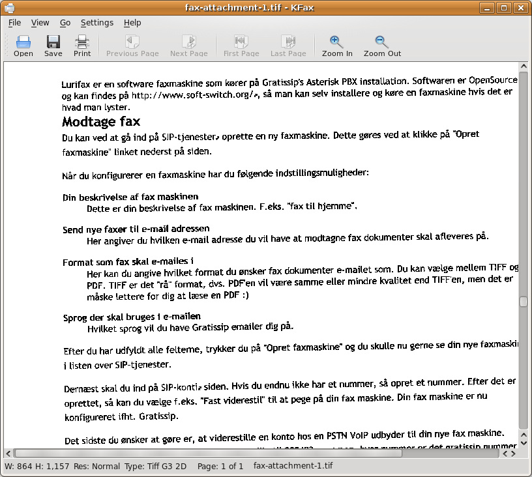Click status text 'W: 864 H: 1,157'
The height and width of the screenshot is (477, 532).
click(37, 466)
